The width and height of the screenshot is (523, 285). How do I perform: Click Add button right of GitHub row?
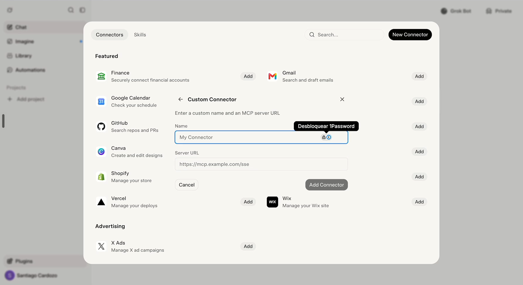click(x=419, y=127)
